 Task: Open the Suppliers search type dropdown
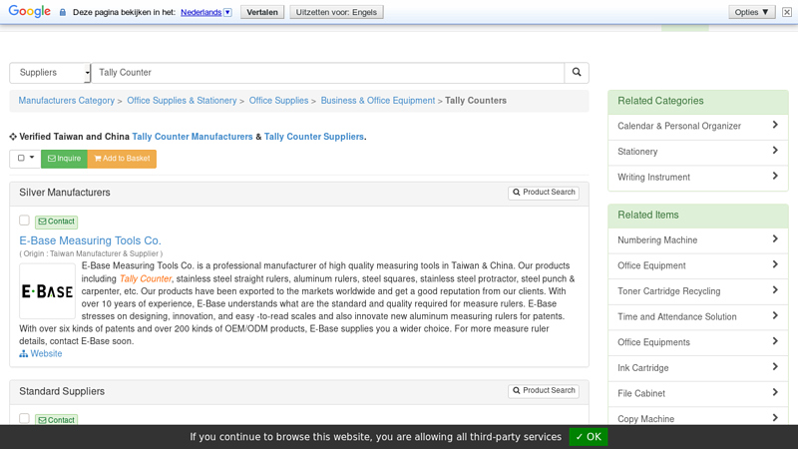click(x=50, y=73)
